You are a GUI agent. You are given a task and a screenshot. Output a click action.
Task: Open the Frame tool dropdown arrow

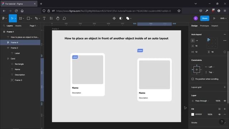point(23,18)
